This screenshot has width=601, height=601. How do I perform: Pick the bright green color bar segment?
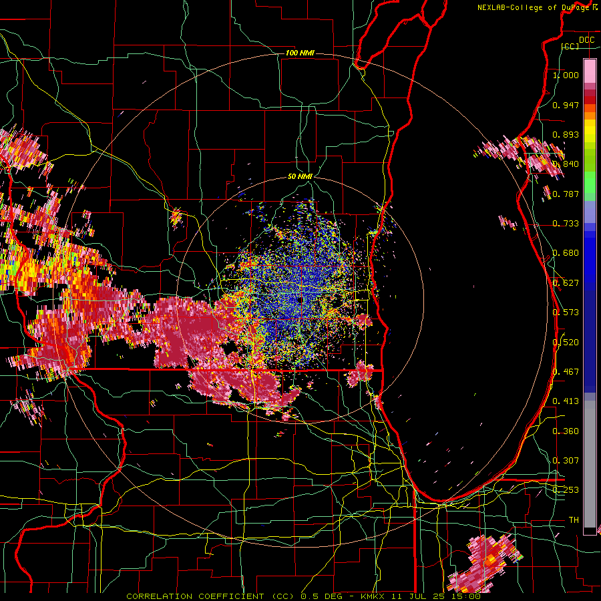coord(590,182)
